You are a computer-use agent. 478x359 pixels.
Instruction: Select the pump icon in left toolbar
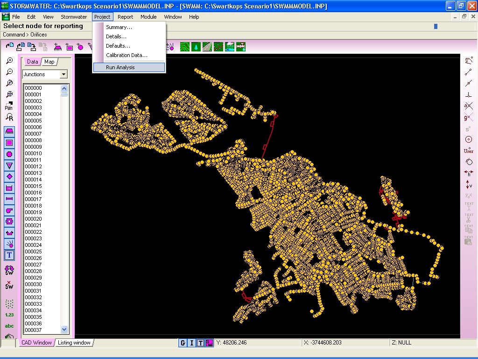point(9,210)
